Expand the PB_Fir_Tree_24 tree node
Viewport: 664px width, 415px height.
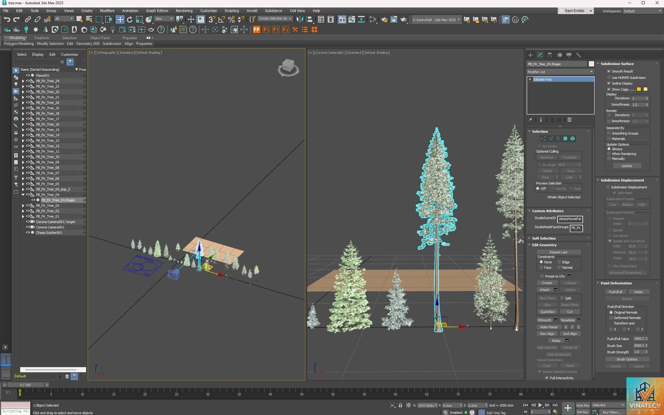[x=23, y=81]
